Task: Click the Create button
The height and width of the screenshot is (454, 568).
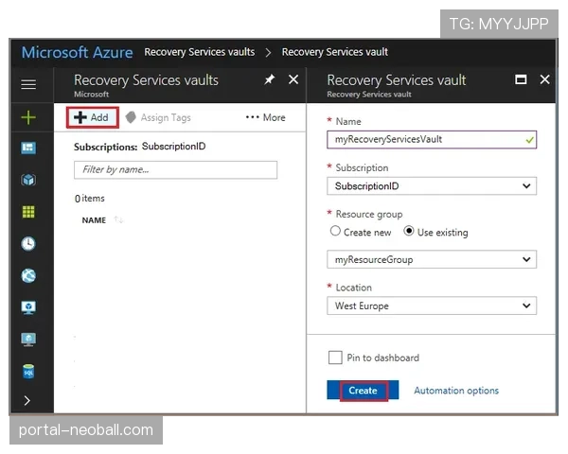Action: [363, 391]
